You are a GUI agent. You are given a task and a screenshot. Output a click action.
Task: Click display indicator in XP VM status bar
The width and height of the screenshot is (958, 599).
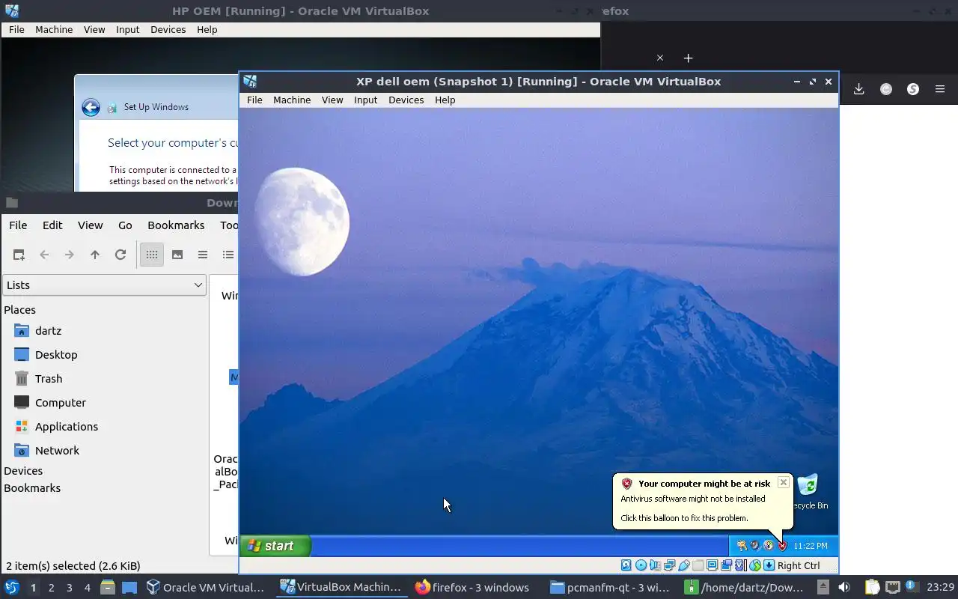[x=713, y=565]
